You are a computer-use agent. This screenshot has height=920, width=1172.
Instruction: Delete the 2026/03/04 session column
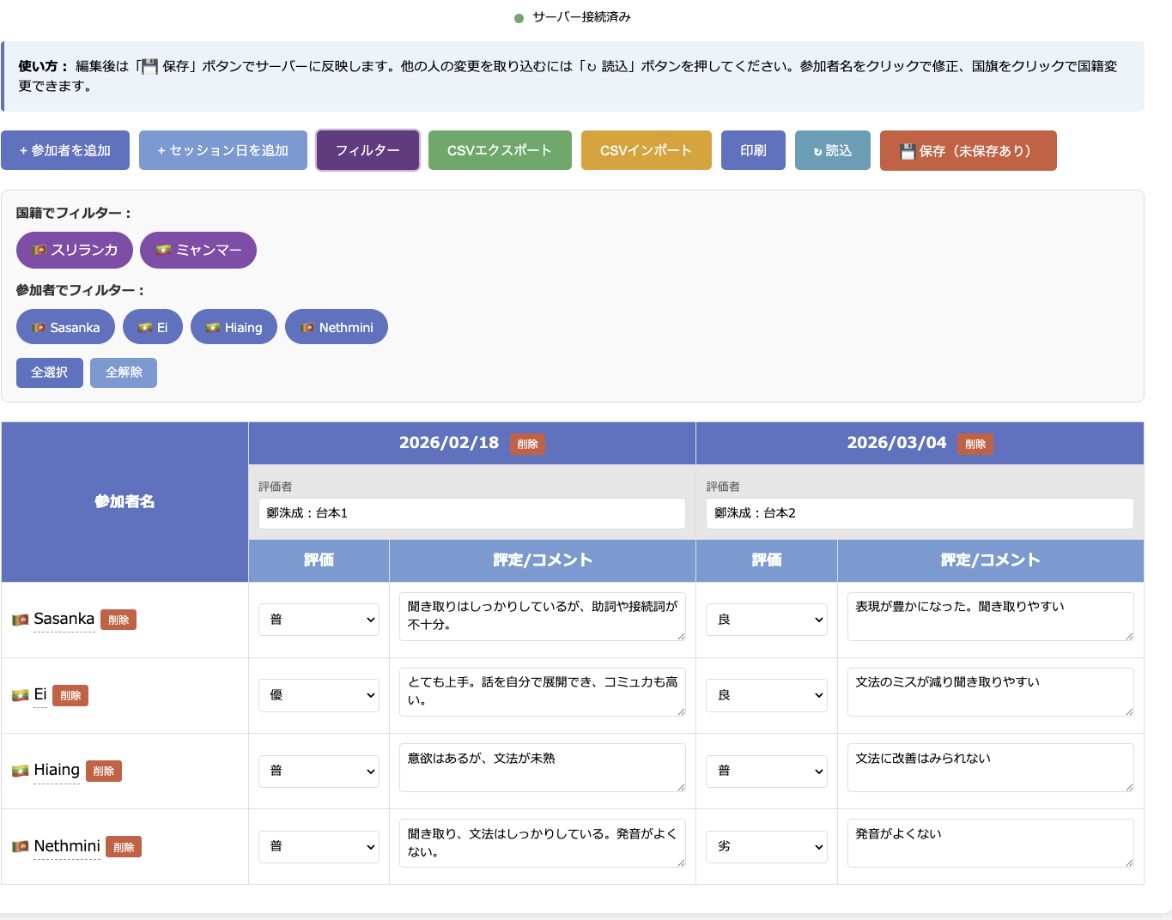(975, 444)
